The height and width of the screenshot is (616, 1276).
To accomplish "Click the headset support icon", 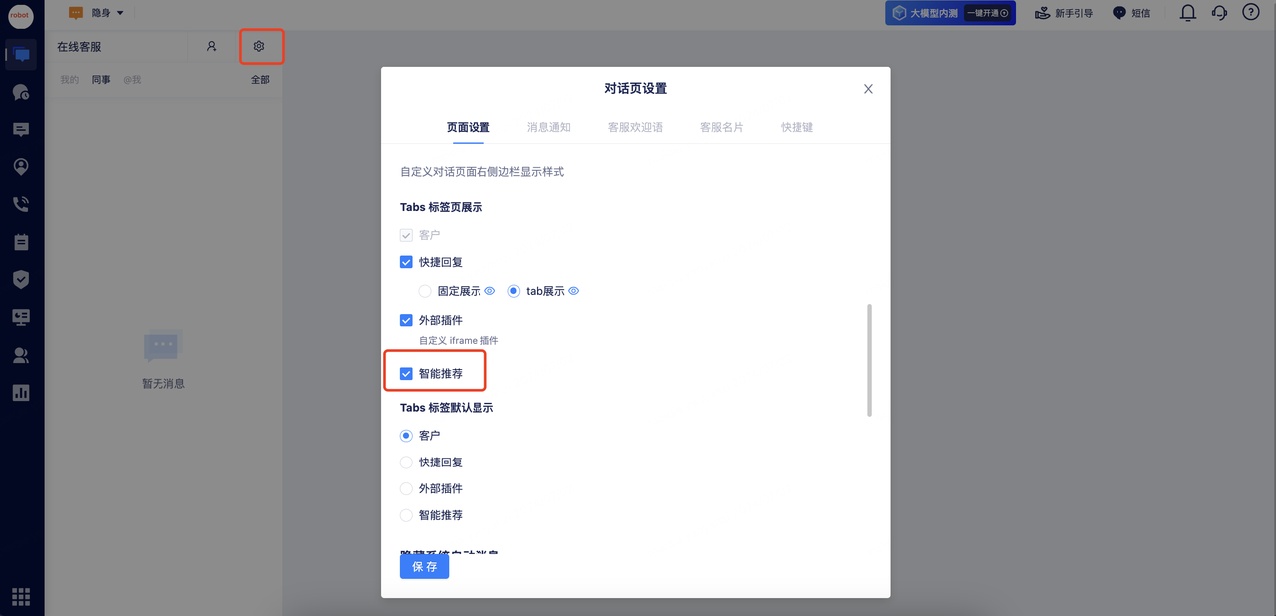I will point(1219,13).
